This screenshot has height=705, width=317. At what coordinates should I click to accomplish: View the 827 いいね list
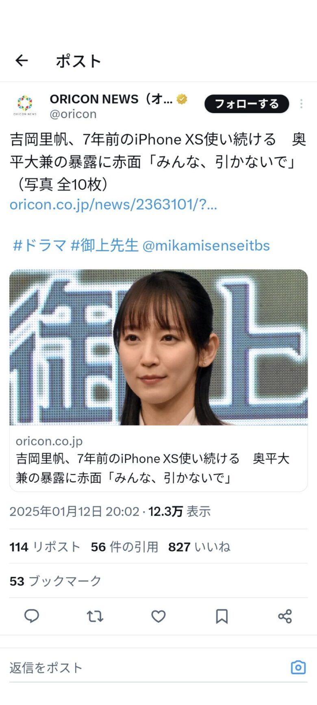coord(199,547)
